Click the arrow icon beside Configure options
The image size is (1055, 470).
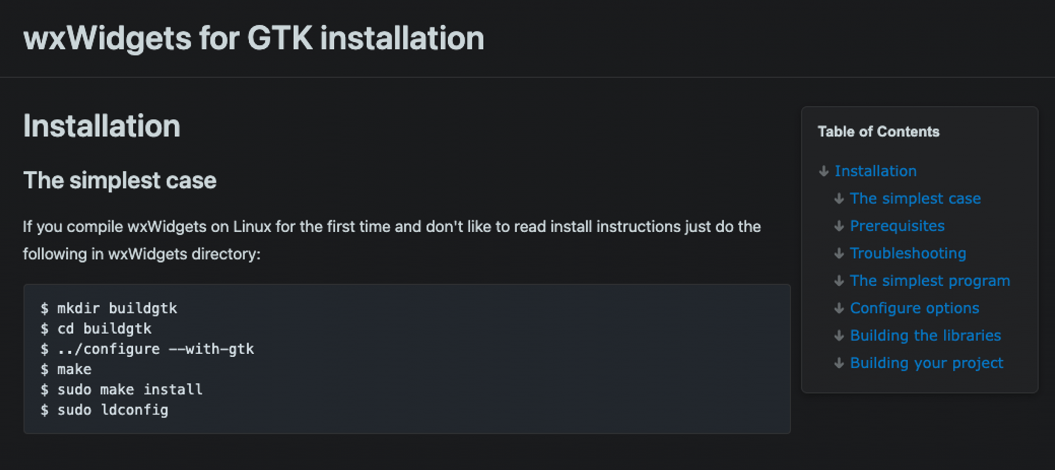tap(839, 308)
